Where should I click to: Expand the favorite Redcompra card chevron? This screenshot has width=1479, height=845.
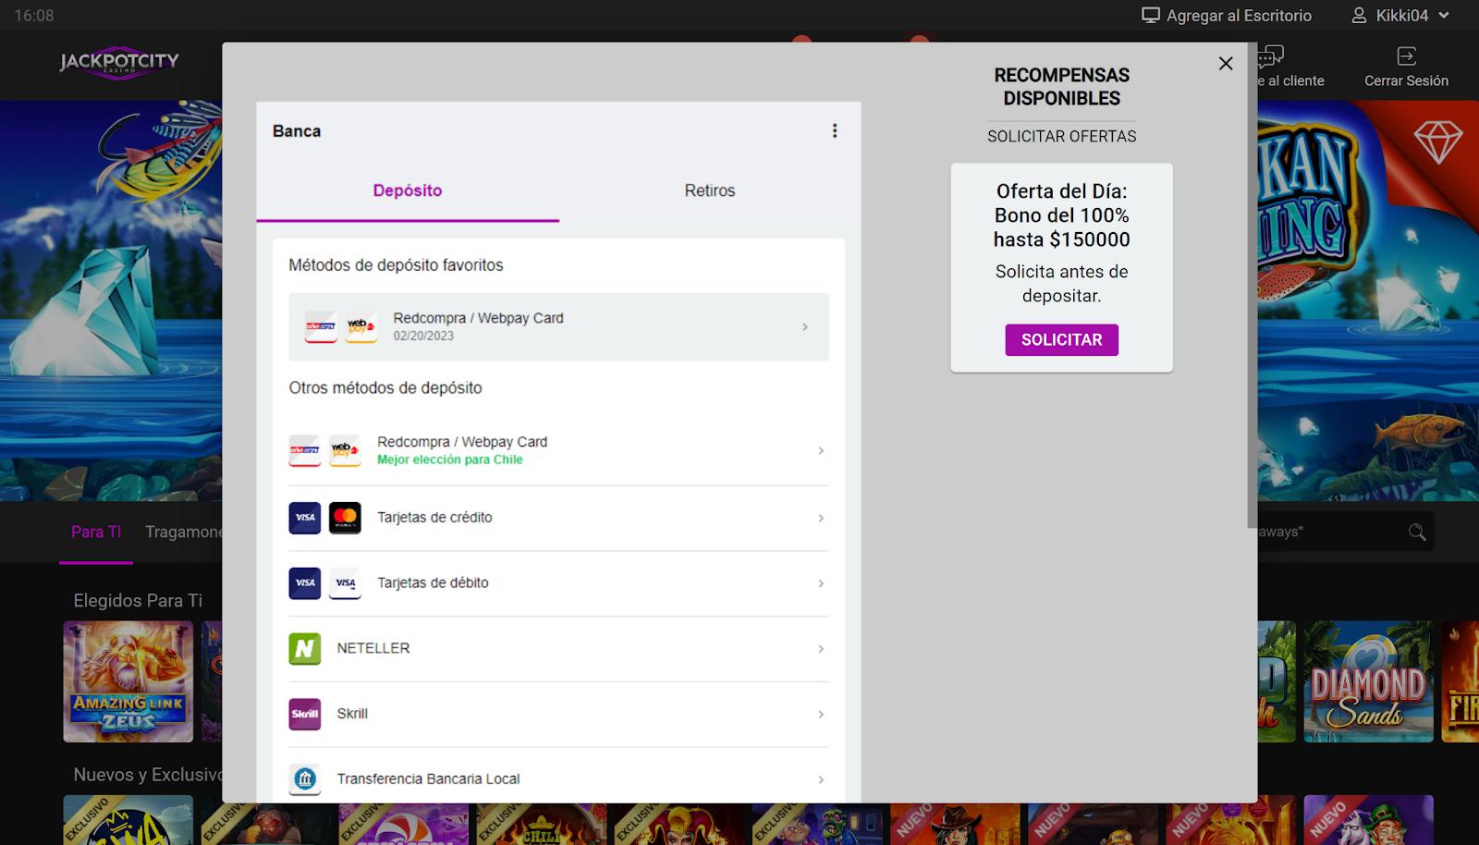[805, 327]
